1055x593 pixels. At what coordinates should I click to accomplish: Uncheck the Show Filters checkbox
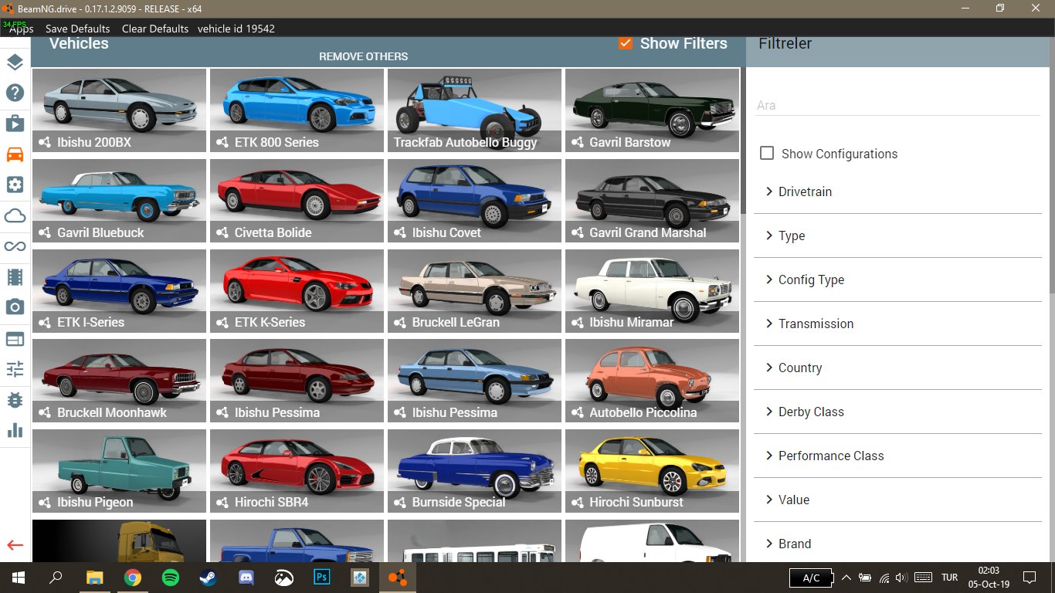click(626, 43)
